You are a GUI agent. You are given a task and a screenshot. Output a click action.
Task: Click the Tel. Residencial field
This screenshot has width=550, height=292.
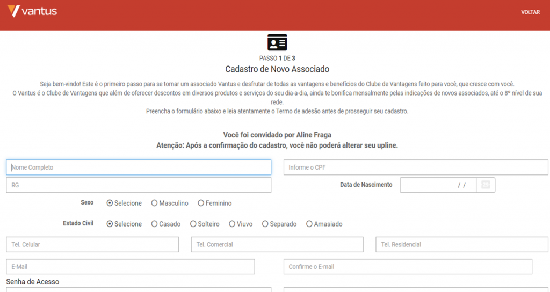(462, 244)
